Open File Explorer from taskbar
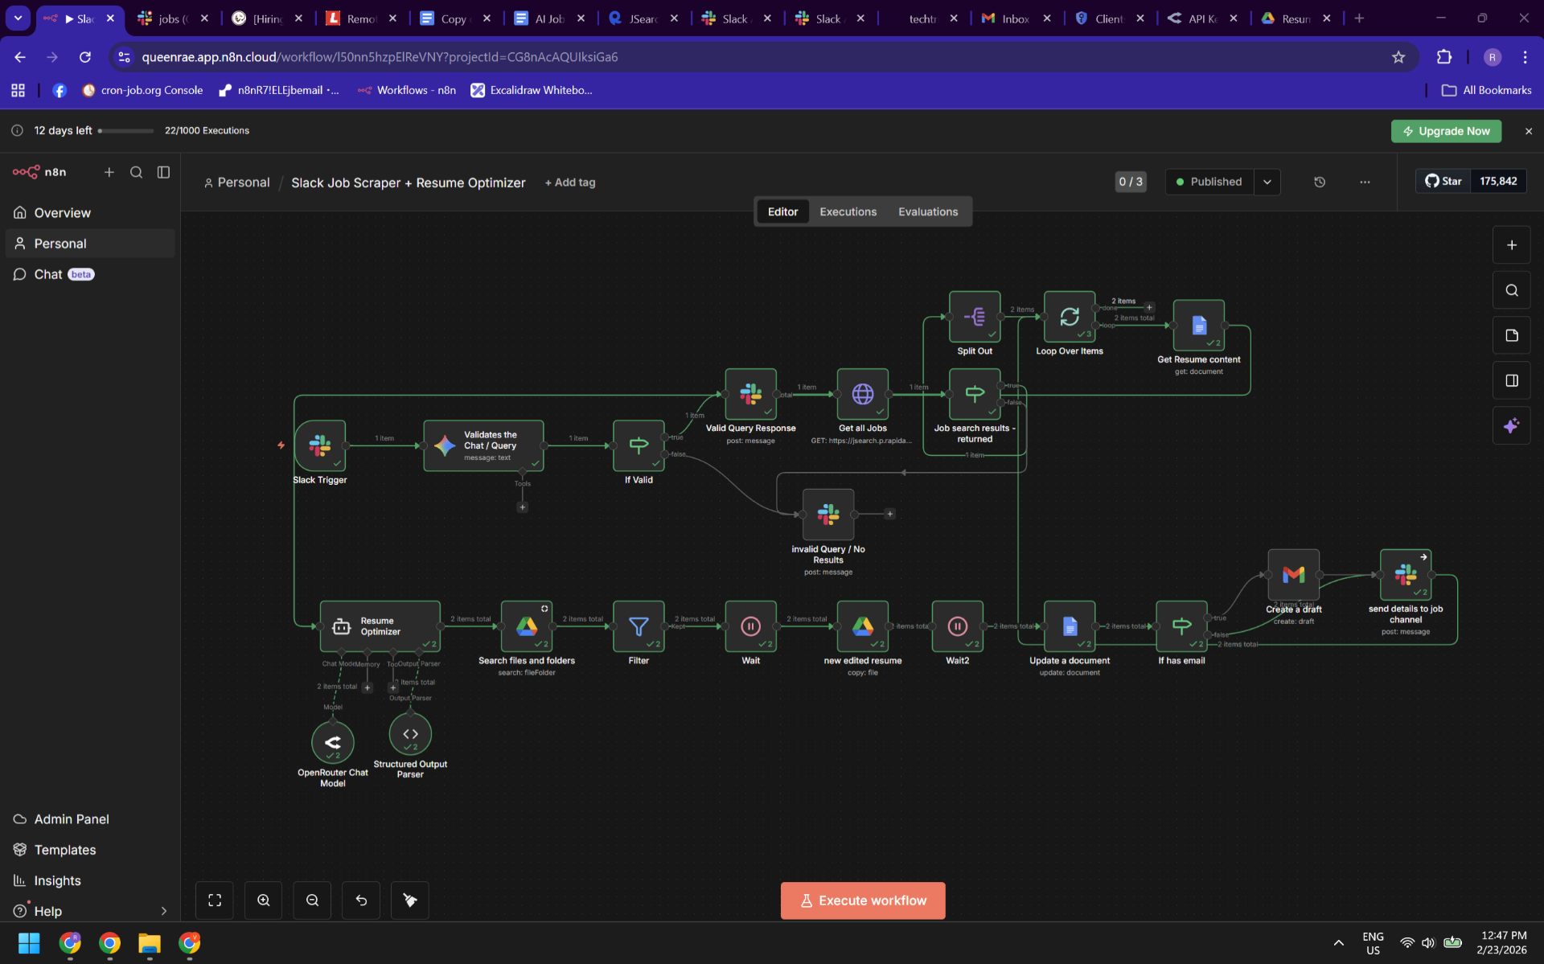1544x964 pixels. (x=150, y=943)
